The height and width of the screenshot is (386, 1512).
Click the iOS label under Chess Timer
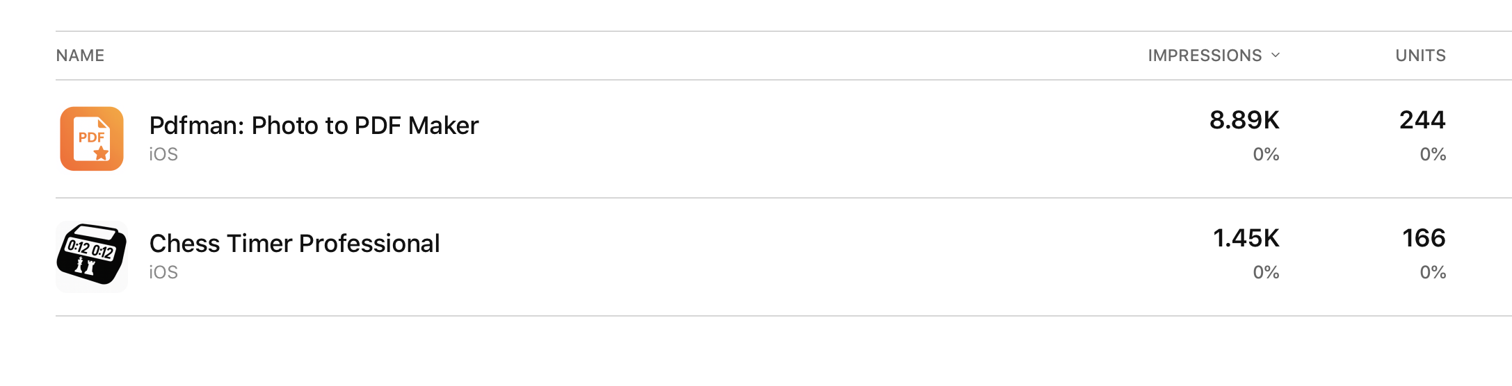tap(163, 272)
